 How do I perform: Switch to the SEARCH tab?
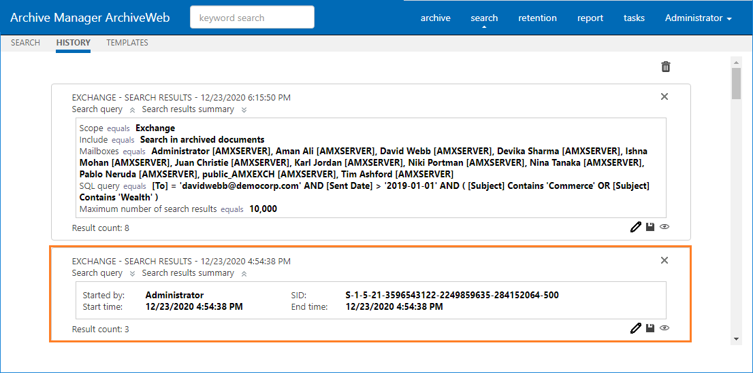[25, 43]
